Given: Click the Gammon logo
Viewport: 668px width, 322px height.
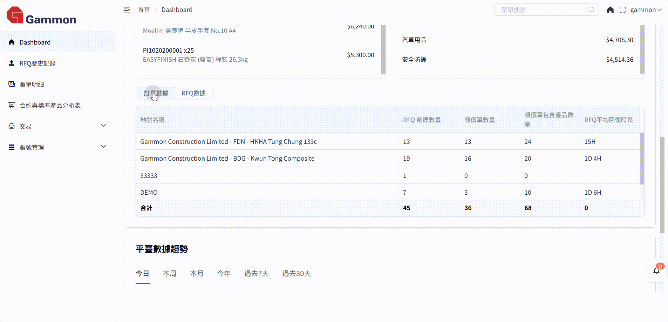Looking at the screenshot, I should click(41, 16).
